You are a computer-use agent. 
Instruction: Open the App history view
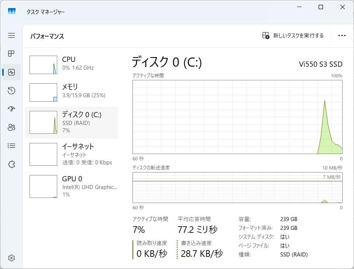click(x=11, y=90)
